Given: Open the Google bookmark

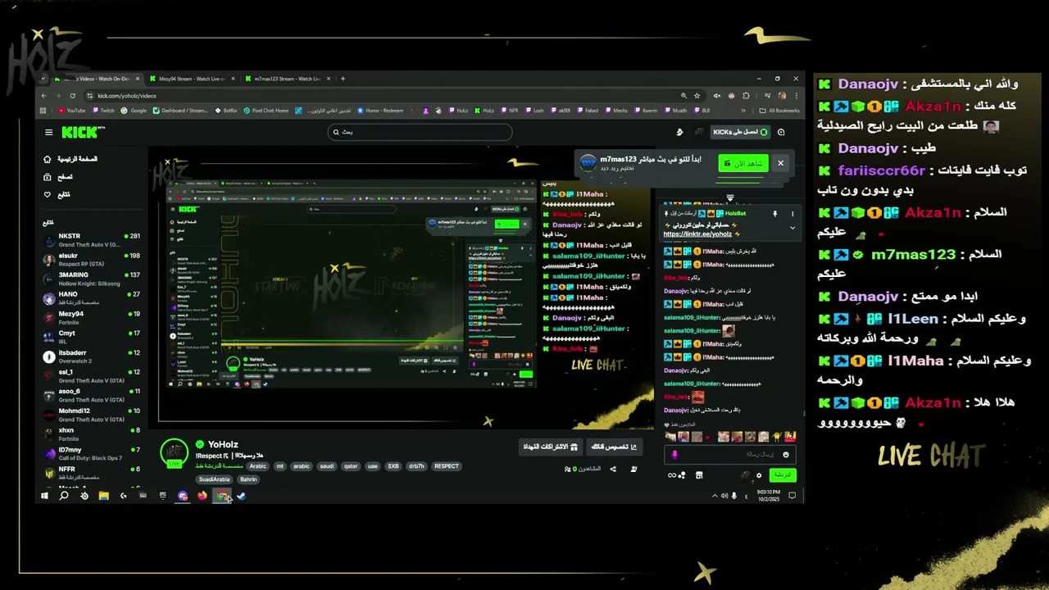Looking at the screenshot, I should pyautogui.click(x=134, y=111).
